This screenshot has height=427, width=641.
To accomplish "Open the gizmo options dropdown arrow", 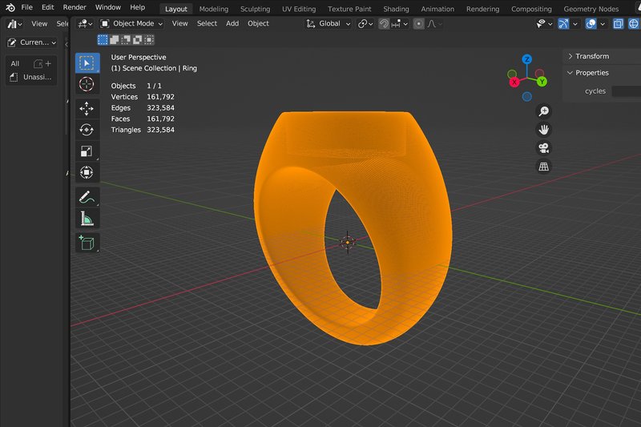I will click(x=575, y=24).
